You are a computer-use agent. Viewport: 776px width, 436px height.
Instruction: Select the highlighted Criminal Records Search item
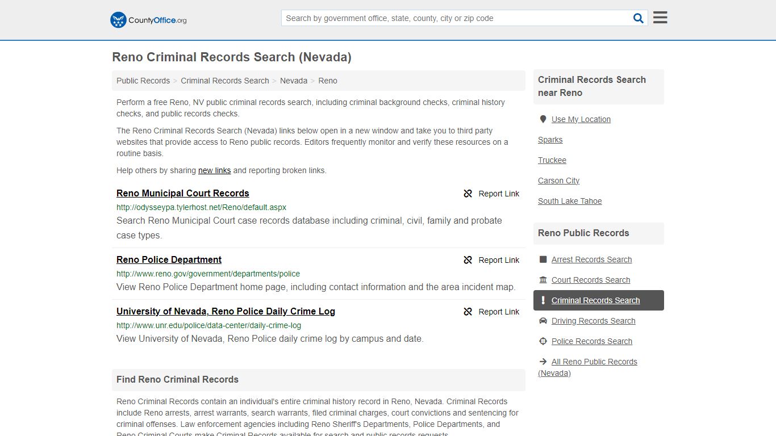(599, 300)
